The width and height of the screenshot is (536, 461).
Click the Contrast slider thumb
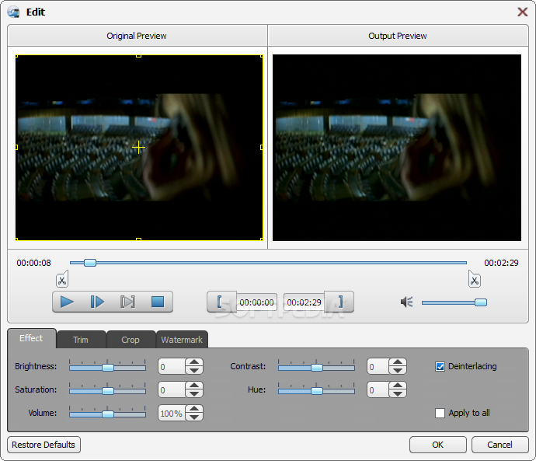tap(317, 368)
